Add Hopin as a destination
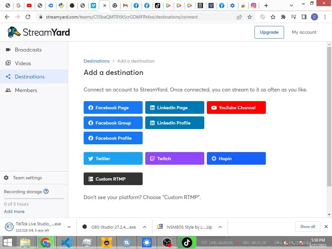Viewport: 332px width, 249px height. tap(236, 158)
